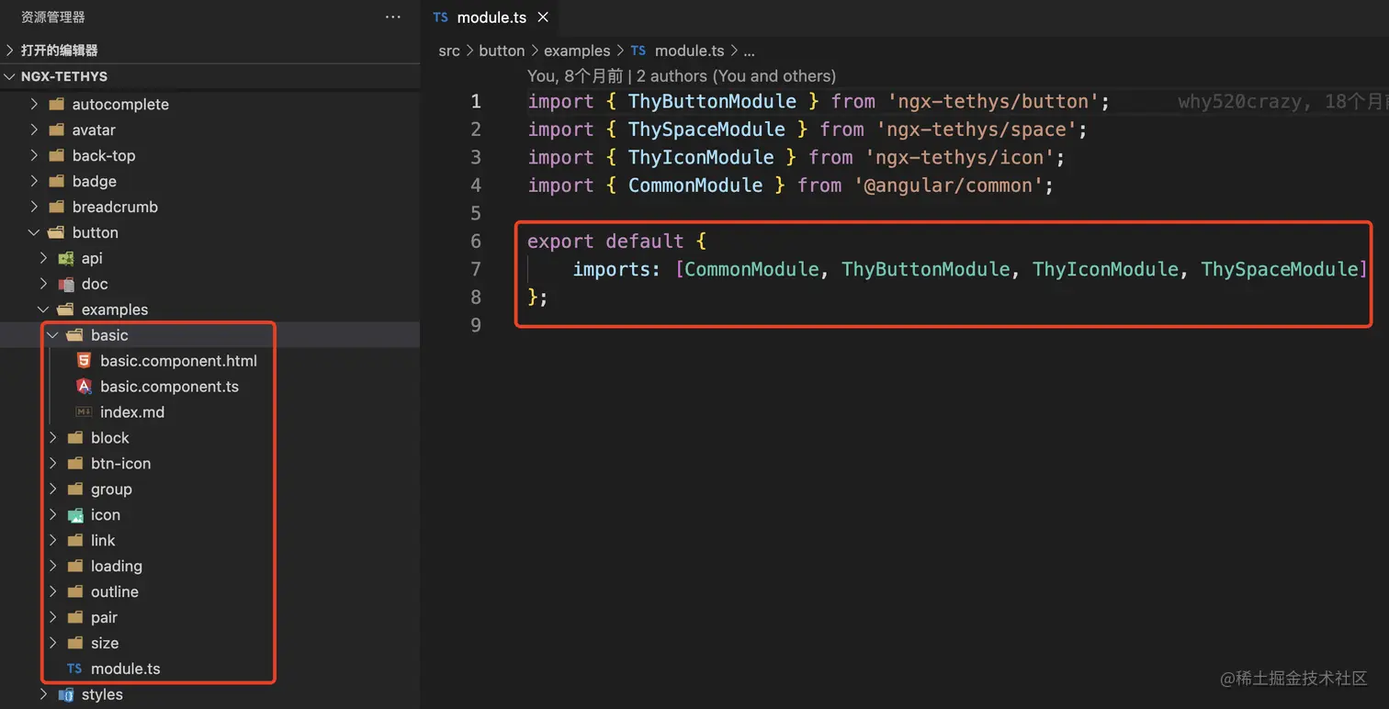This screenshot has height=709, width=1389.
Task: Collapse the button folder chevron
Action: point(34,232)
